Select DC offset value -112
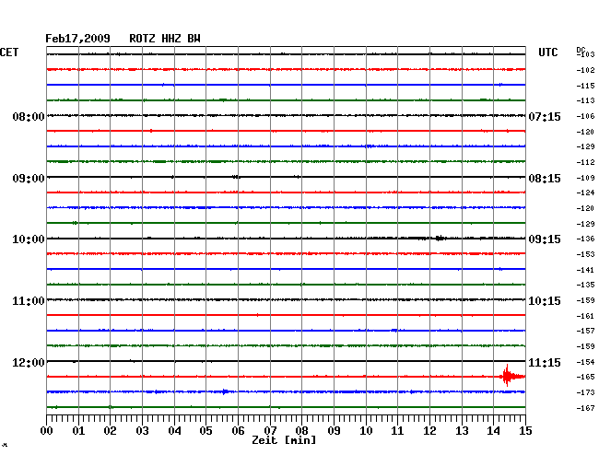The height and width of the screenshot is (455, 599). coord(586,163)
